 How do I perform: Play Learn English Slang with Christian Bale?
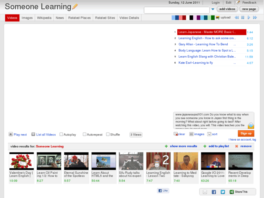[207, 57]
